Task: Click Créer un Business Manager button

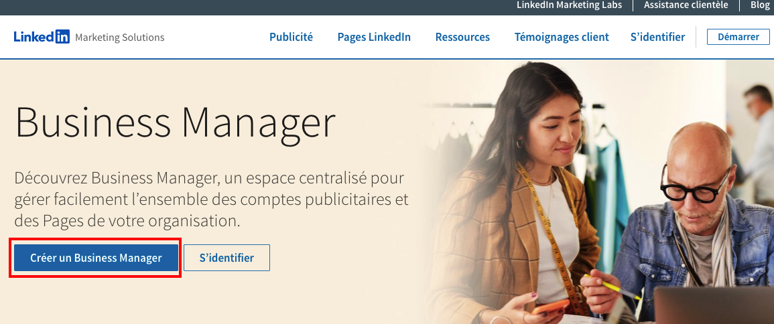Action: tap(96, 258)
